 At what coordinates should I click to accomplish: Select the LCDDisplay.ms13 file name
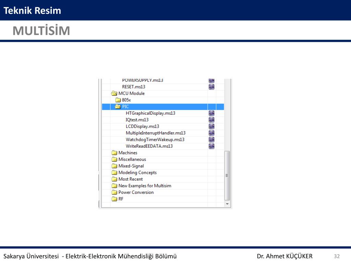coord(142,126)
